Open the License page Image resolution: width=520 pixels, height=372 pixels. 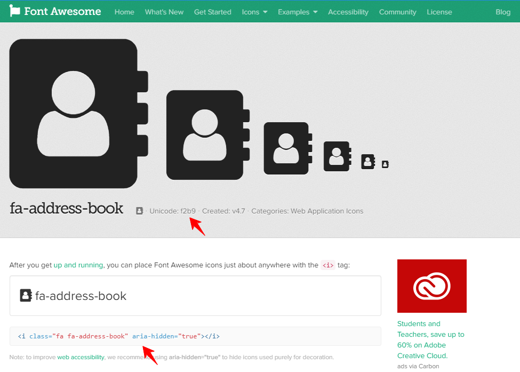coord(439,12)
